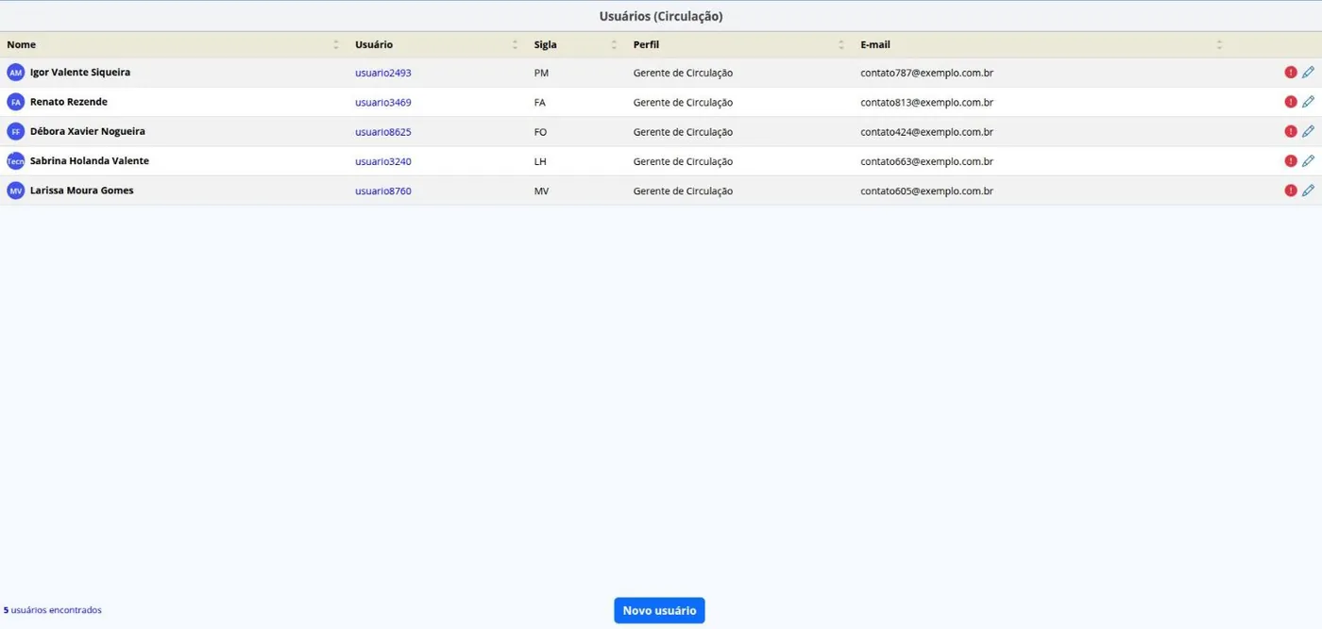Edit Débora Xavier Nogueira with the pencil icon
This screenshot has width=1322, height=629.
point(1308,131)
